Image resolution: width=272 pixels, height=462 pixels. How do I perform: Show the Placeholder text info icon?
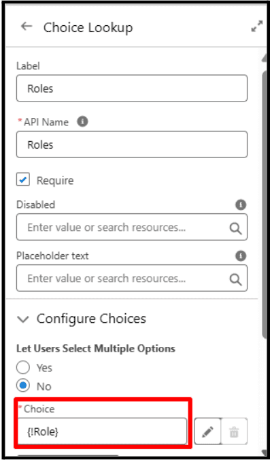tap(241, 256)
